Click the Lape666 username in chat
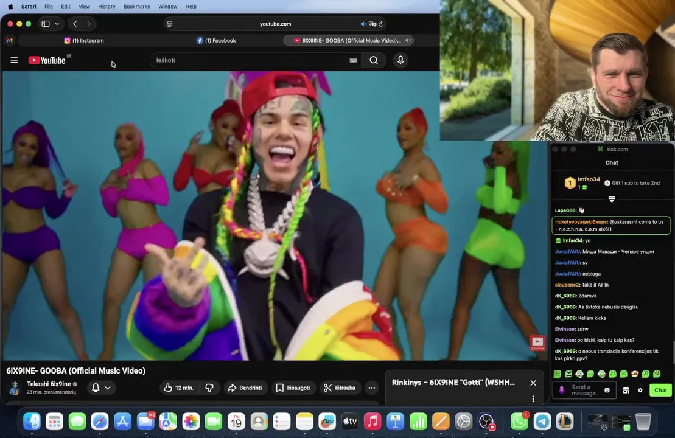Image resolution: width=675 pixels, height=438 pixels. (x=565, y=210)
